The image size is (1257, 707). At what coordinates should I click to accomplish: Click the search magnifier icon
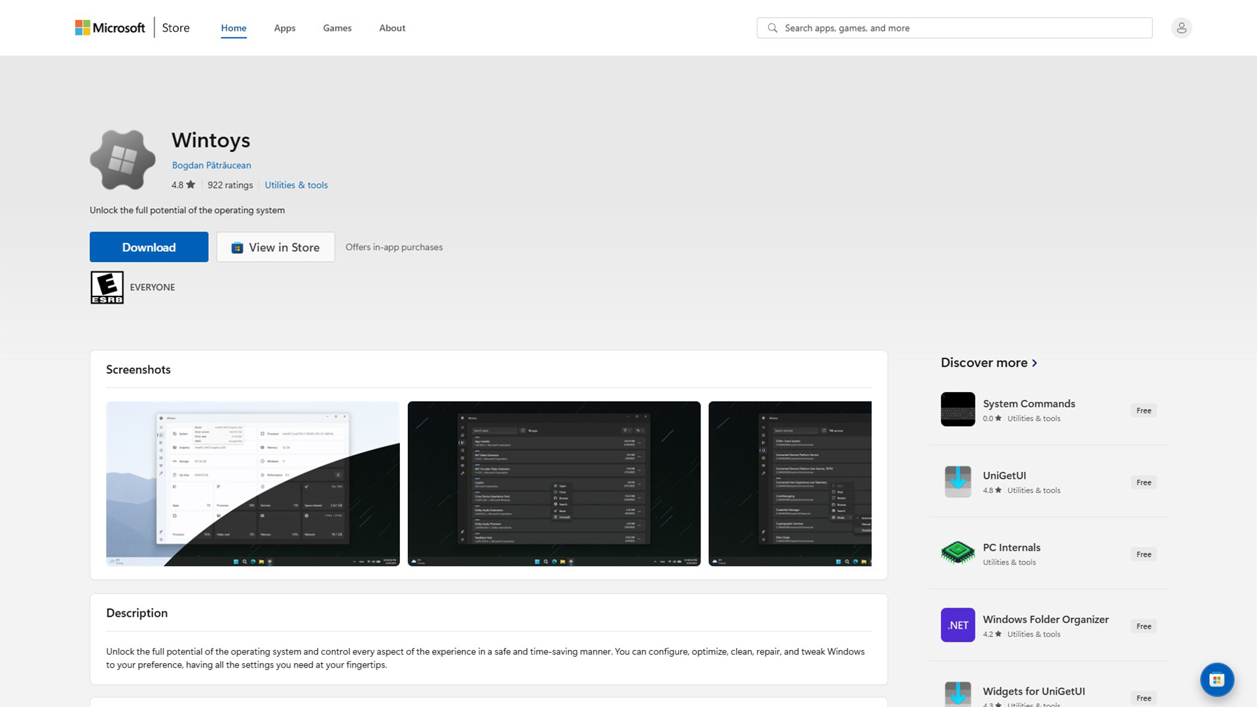coord(773,28)
